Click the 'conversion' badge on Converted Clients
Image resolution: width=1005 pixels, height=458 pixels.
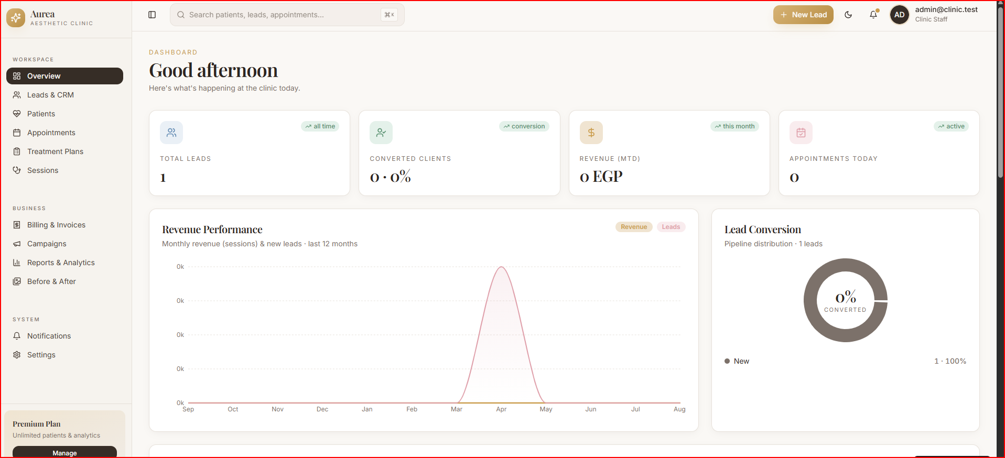coord(524,126)
